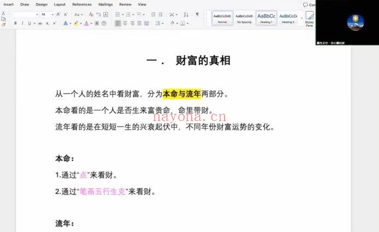Screen dimensions: 379x232
Task: Open the Mailings tab
Action: [105, 4]
